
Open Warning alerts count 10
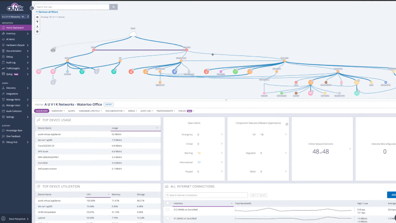[199, 153]
